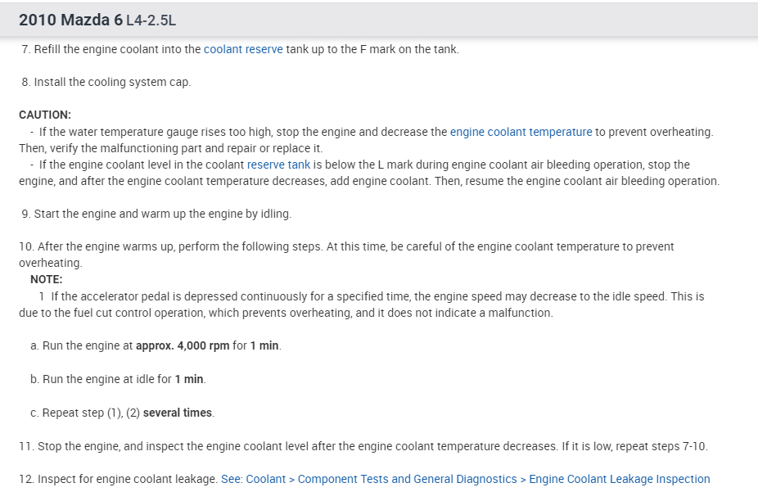Click the "2010 Mazda 6" vehicle title
The height and width of the screenshot is (501, 758).
[70, 19]
